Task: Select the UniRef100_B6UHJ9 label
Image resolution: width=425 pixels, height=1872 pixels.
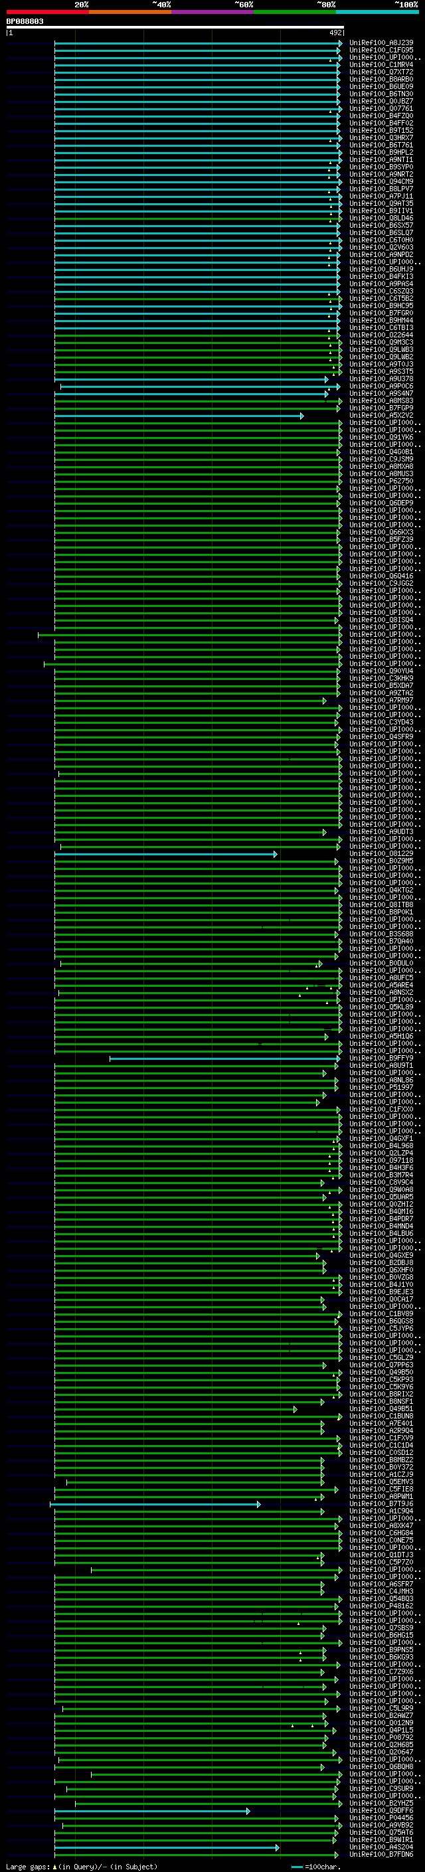Action: pos(381,269)
